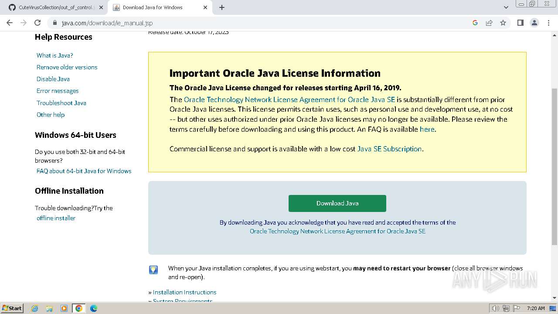This screenshot has height=314, width=558.
Task: Open Troubleshoot Java link
Action: click(61, 103)
